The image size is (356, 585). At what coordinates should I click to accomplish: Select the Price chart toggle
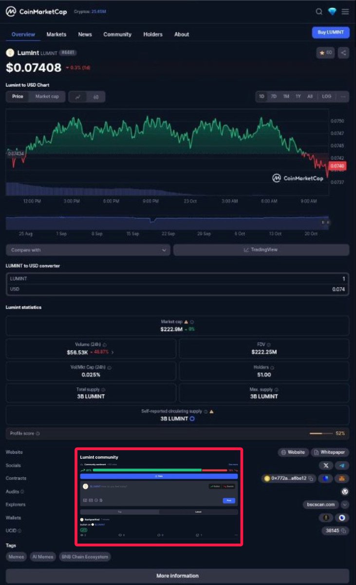[x=18, y=97]
